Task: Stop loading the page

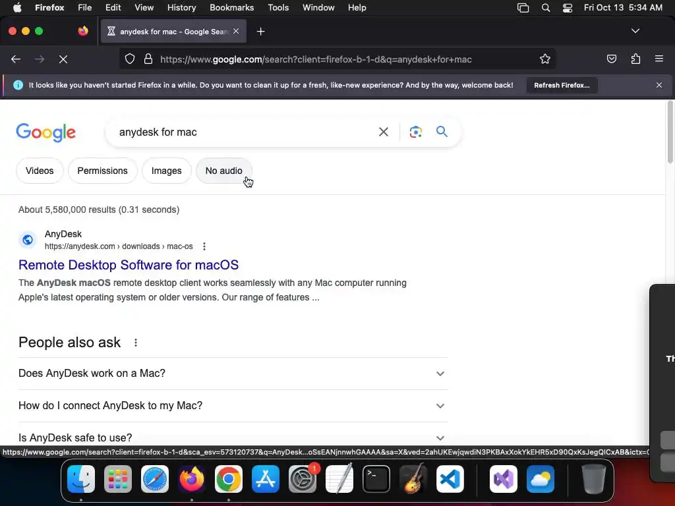Action: point(63,59)
